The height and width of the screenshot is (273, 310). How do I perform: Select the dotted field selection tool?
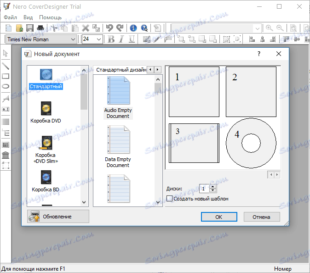(6, 165)
